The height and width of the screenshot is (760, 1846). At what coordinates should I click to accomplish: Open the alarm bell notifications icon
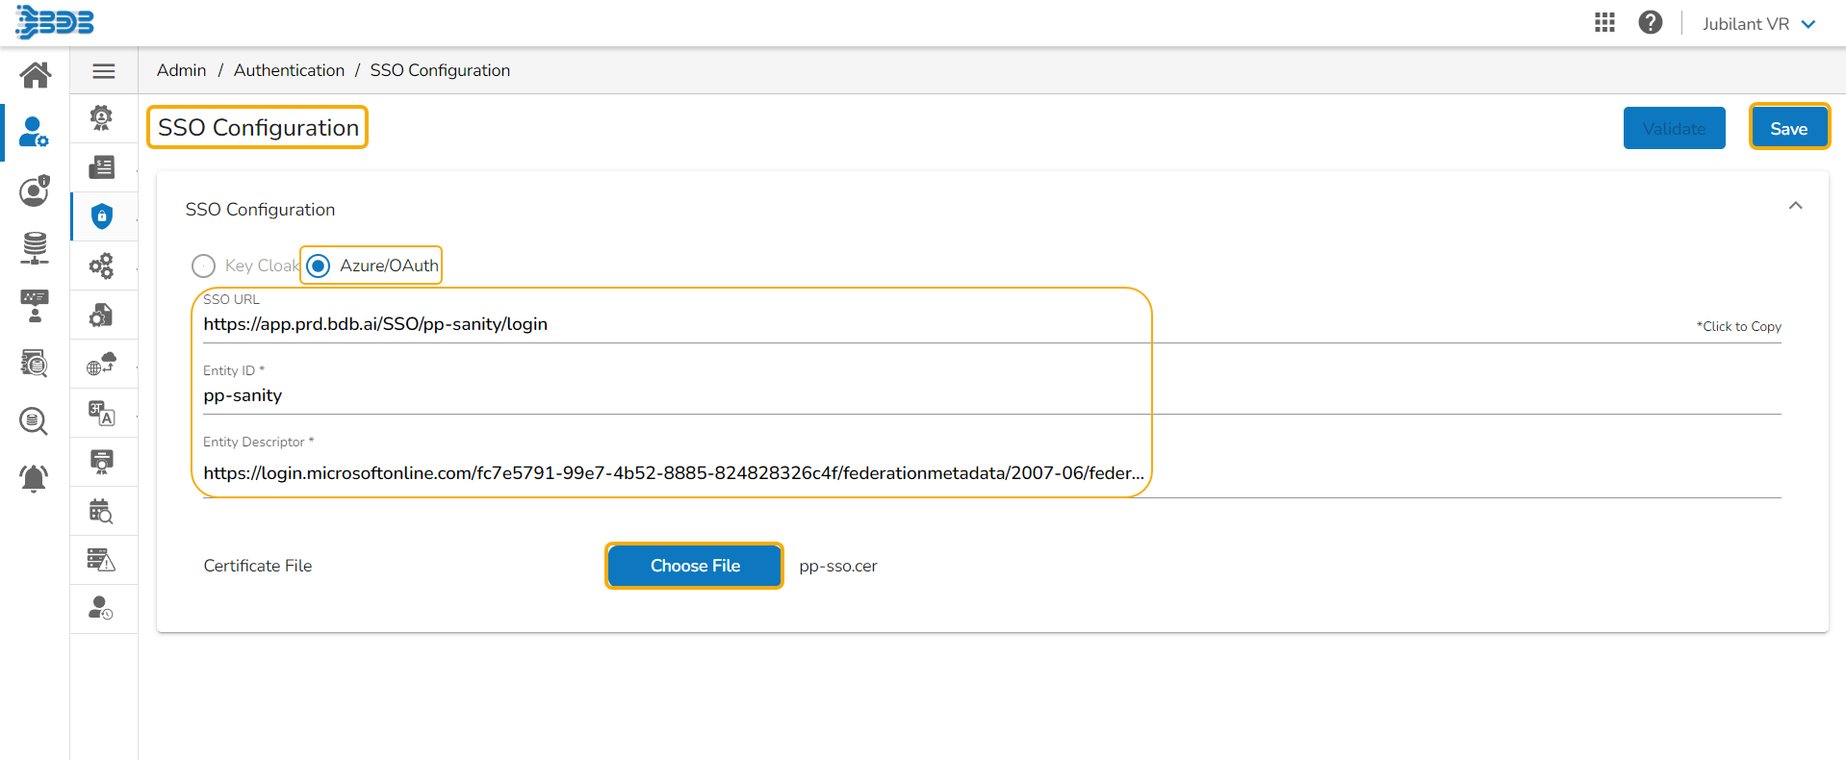click(x=34, y=477)
